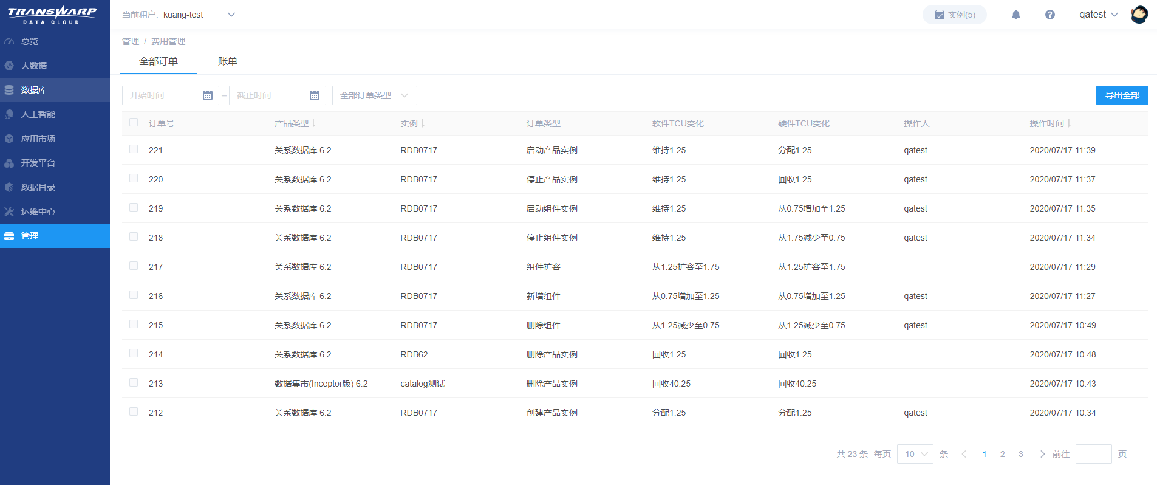The height and width of the screenshot is (485, 1157).
Task: Check the box for order 218
Action: coord(134,236)
